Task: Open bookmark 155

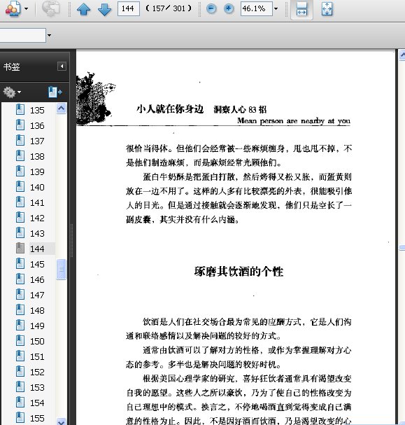Action: tap(37, 418)
